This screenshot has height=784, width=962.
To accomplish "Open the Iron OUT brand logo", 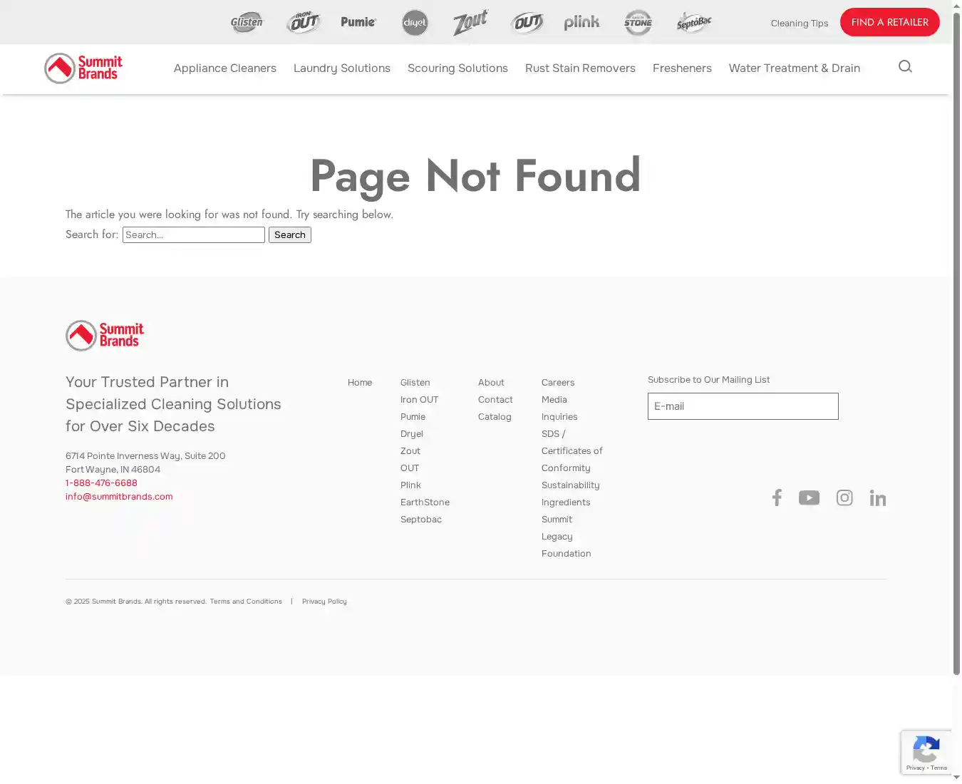I will click(303, 23).
